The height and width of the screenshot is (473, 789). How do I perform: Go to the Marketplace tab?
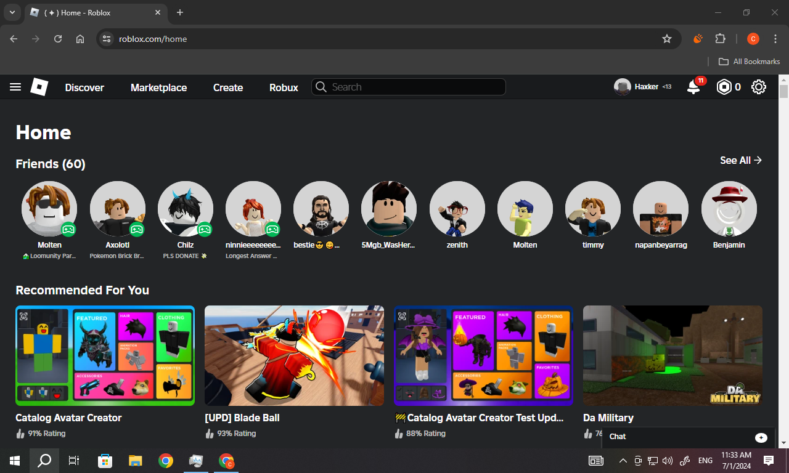point(158,87)
